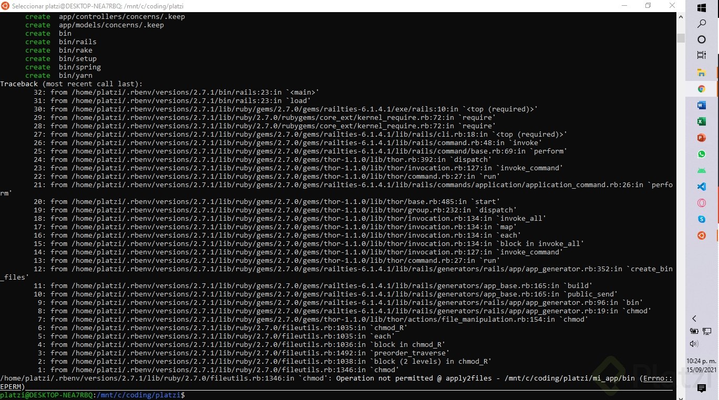Viewport: 719px width, 400px height.
Task: Open WhatsApp from the taskbar
Action: click(701, 154)
